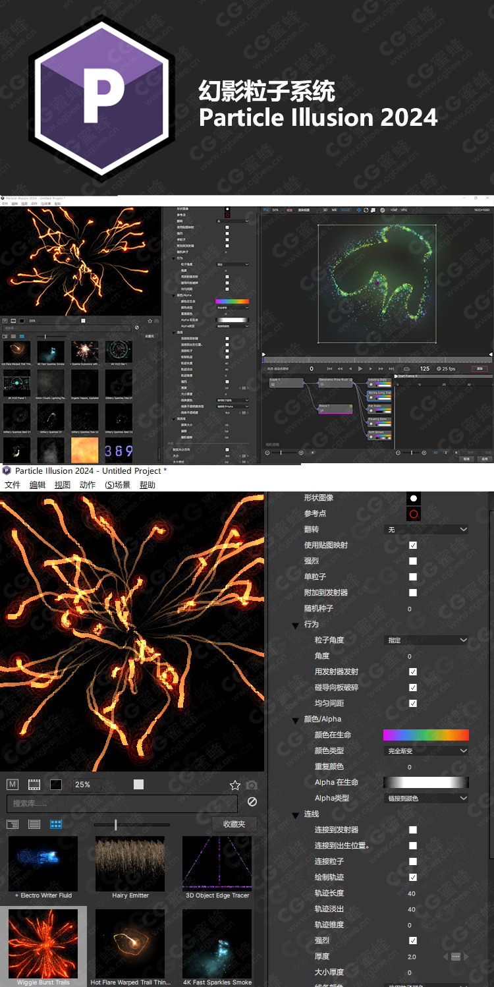Open the Alpha类型 dropdown showing 链接到颜色
The height and width of the screenshot is (987, 494).
426,799
